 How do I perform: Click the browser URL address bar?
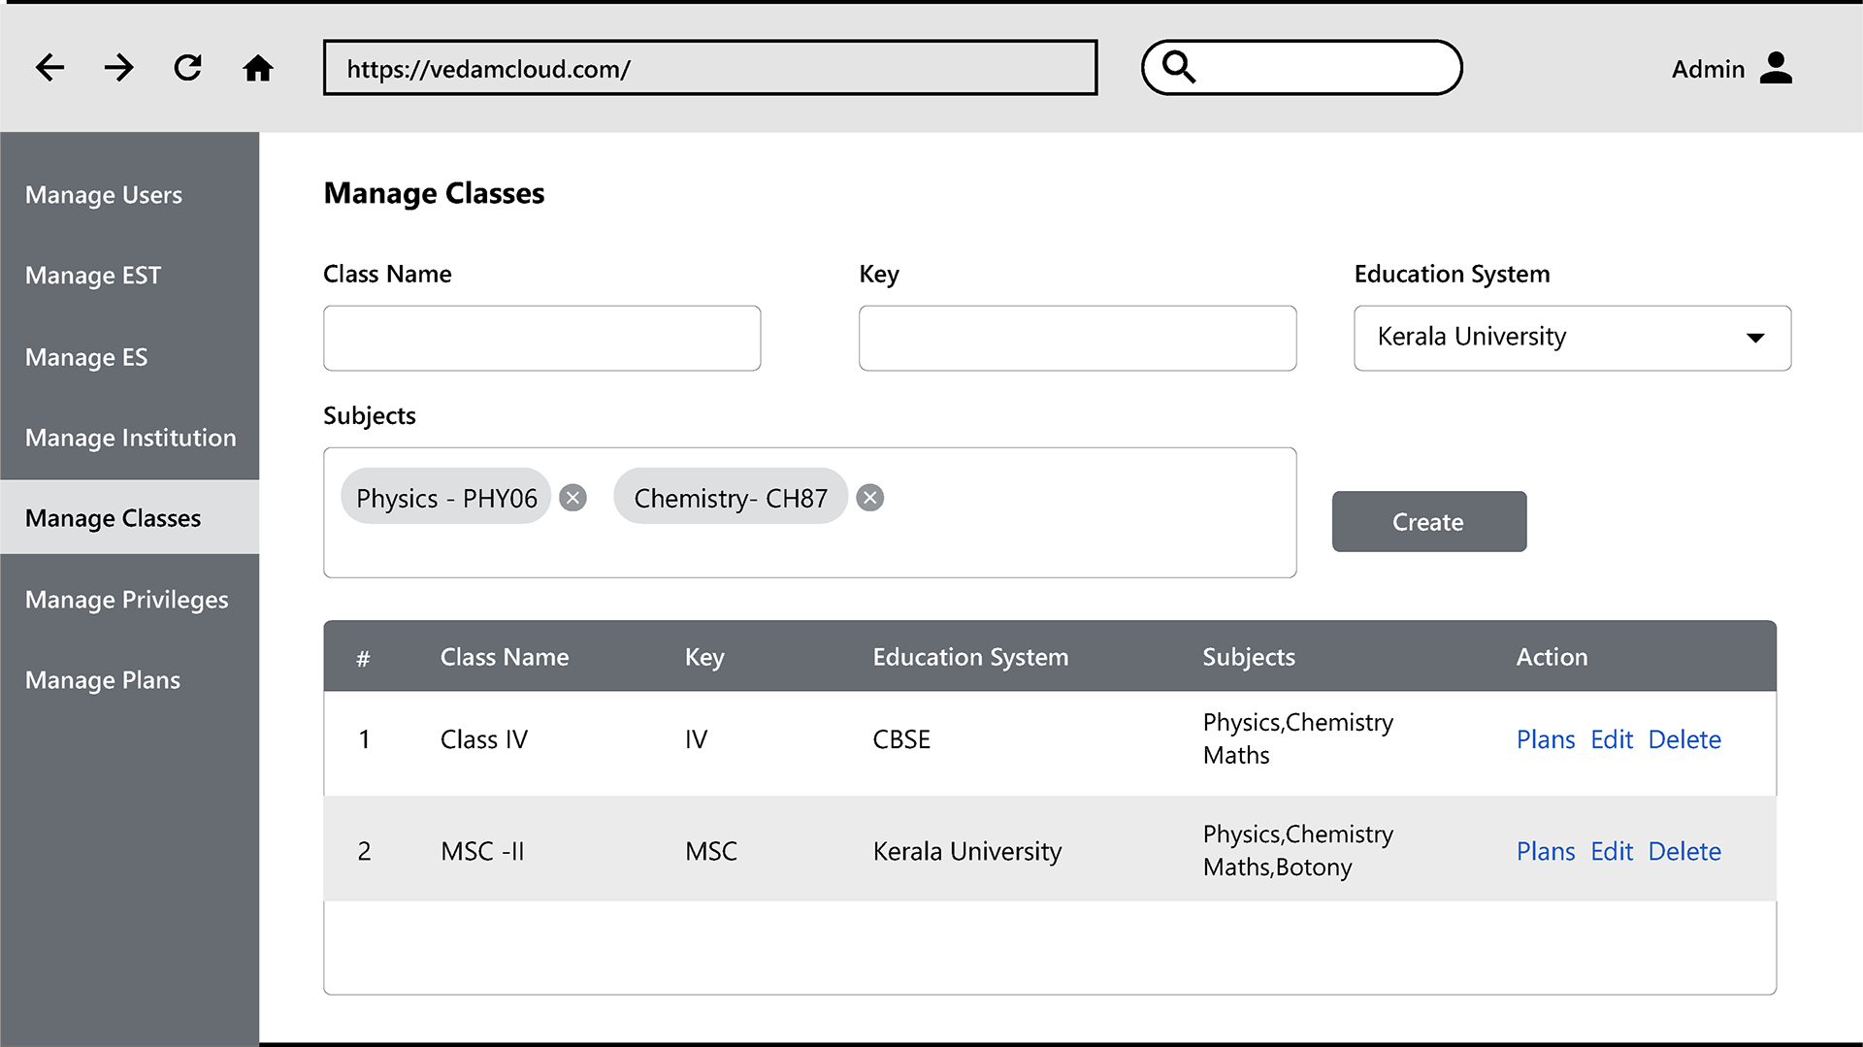point(709,68)
